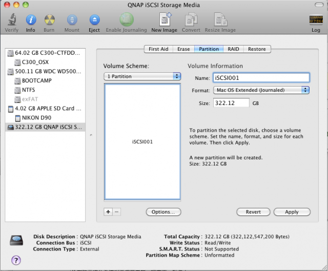Click the Verify microscope icon

click(x=12, y=19)
